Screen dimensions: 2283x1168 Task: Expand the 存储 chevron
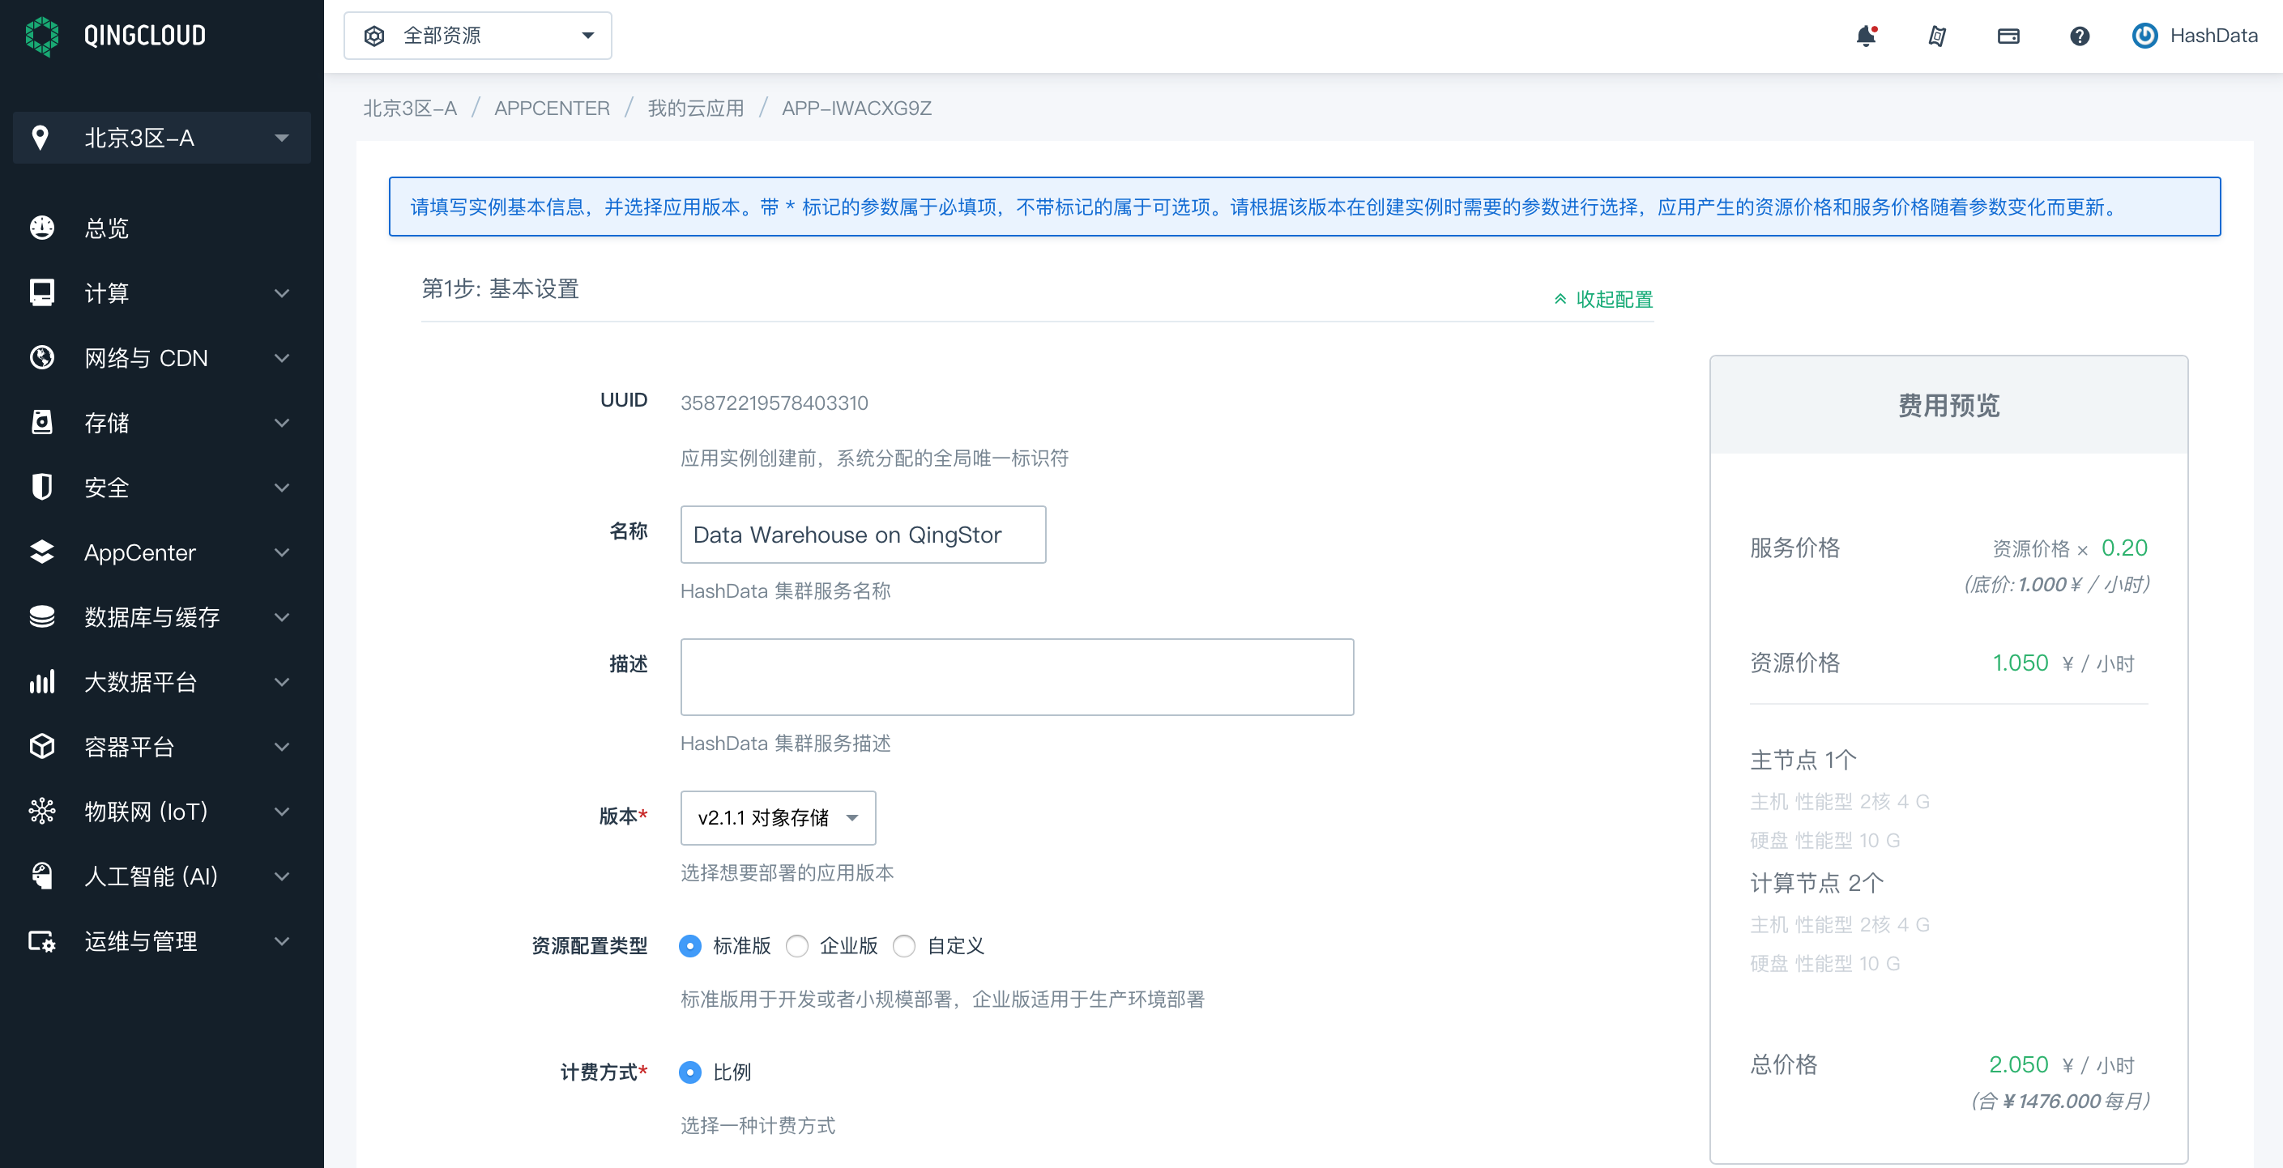click(x=282, y=422)
